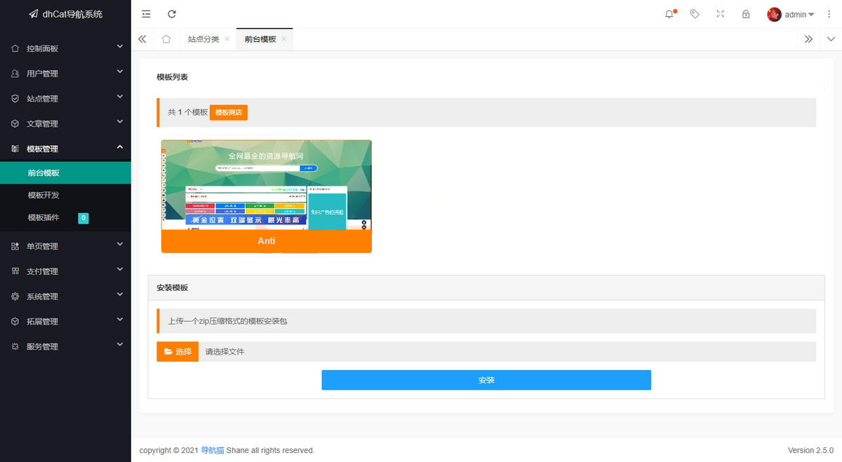Click the sidebar collapse menu icon
842x462 pixels.
tap(146, 14)
